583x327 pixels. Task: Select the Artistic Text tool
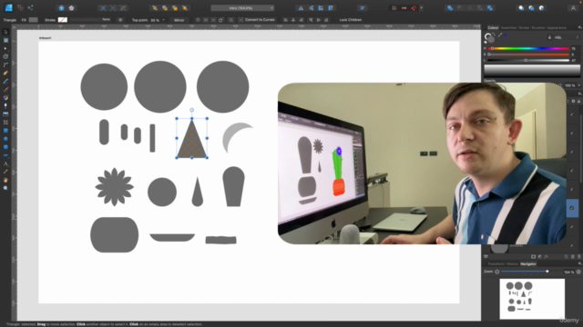(5, 163)
